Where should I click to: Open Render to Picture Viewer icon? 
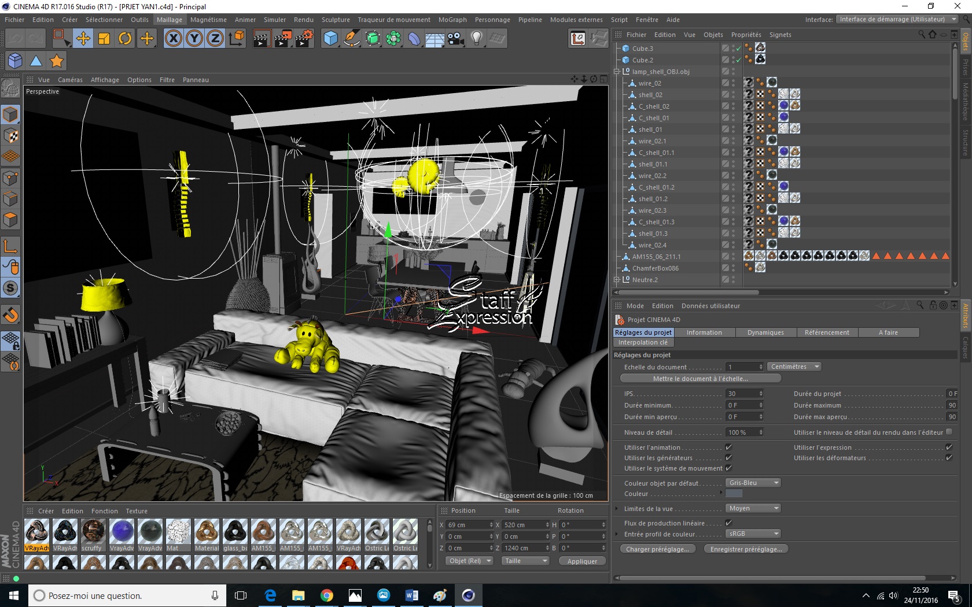click(x=283, y=39)
